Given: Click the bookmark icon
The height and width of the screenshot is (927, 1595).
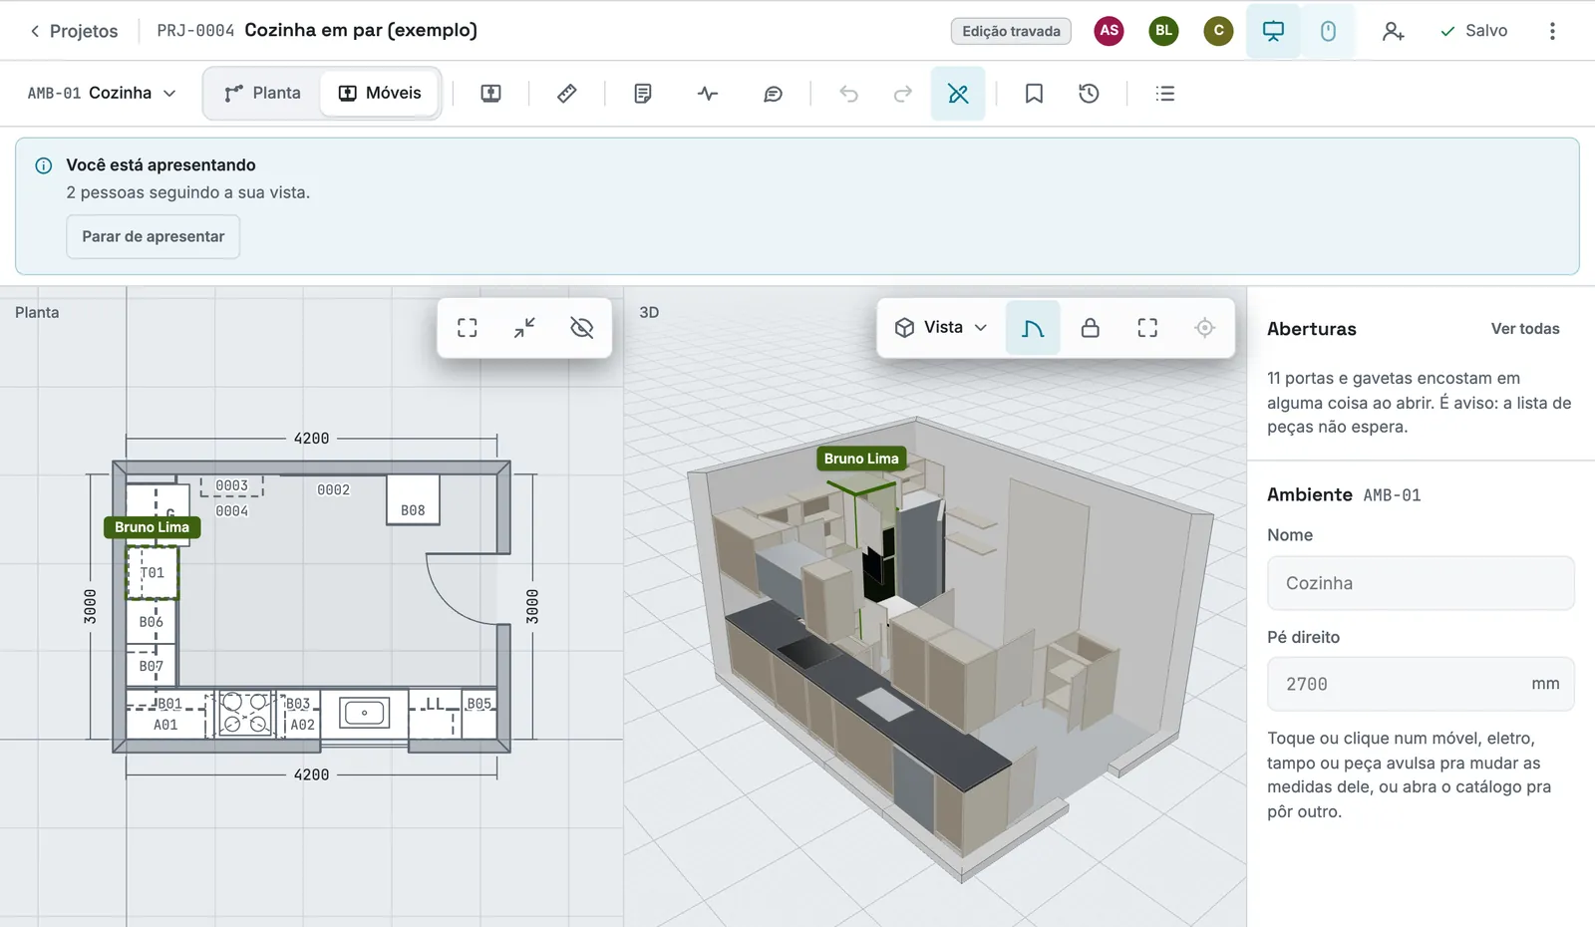Looking at the screenshot, I should pos(1034,94).
